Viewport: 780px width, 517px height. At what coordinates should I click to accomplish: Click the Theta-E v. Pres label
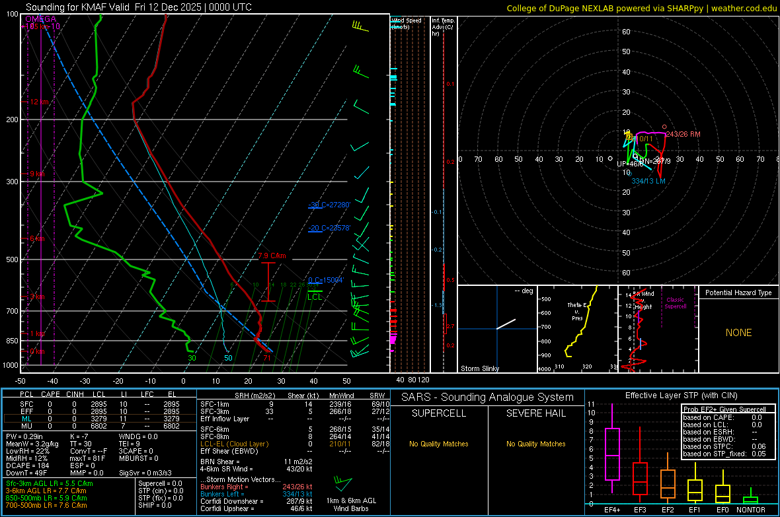point(577,311)
